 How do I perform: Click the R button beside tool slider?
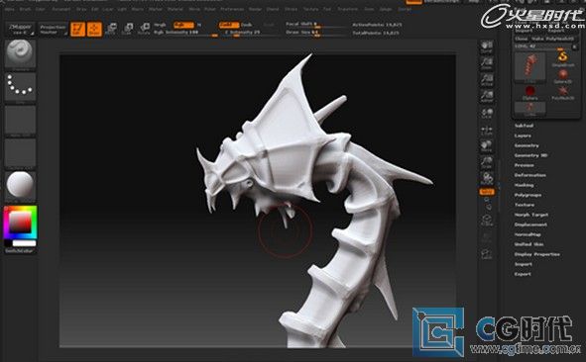tap(574, 46)
